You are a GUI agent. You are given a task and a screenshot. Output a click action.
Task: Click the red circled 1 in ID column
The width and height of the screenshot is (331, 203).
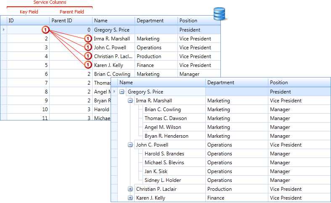(x=45, y=30)
